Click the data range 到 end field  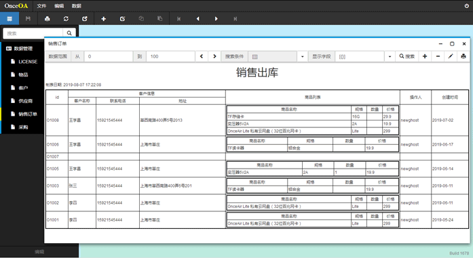(170, 56)
